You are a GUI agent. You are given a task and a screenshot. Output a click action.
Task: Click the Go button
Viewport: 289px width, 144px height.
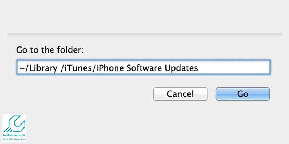243,94
